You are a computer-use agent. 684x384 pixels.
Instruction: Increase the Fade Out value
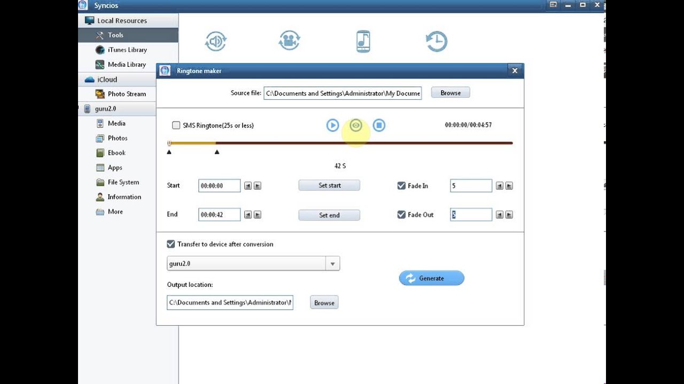[x=509, y=215]
